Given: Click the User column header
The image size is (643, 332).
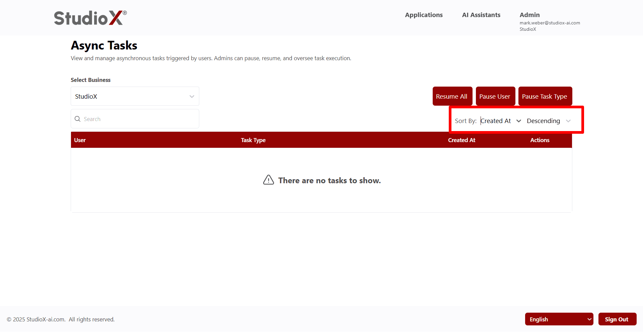Looking at the screenshot, I should click(80, 140).
